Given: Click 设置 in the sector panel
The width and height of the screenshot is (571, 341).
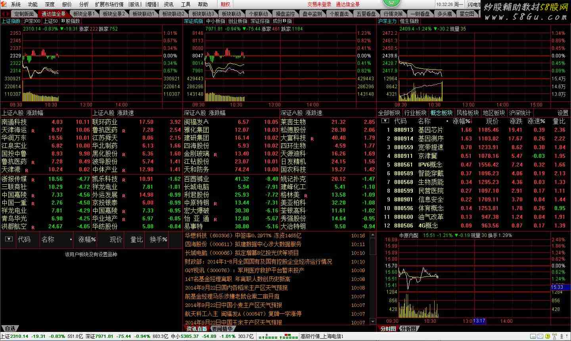Looking at the screenshot, I should pos(563,113).
